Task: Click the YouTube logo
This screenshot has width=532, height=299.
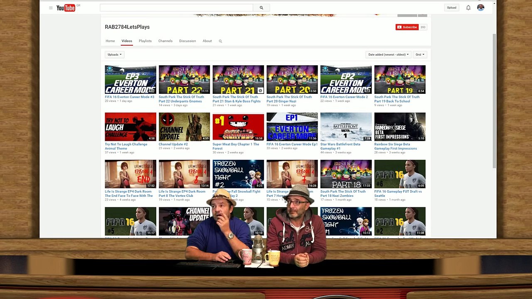Action: [x=66, y=7]
